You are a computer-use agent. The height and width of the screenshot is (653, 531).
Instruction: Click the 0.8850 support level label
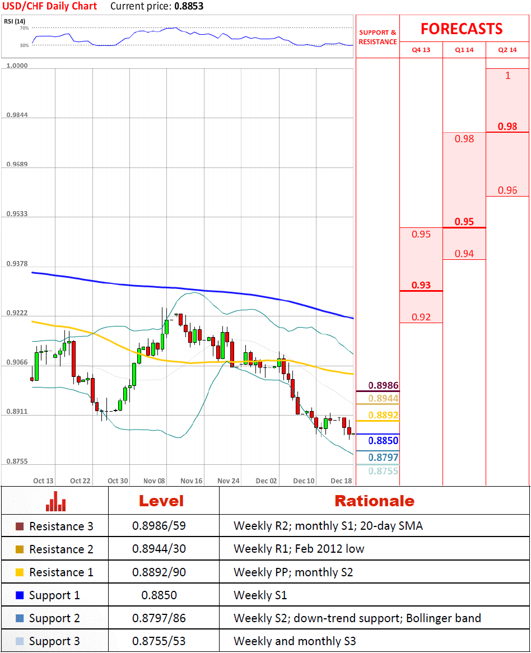point(383,441)
